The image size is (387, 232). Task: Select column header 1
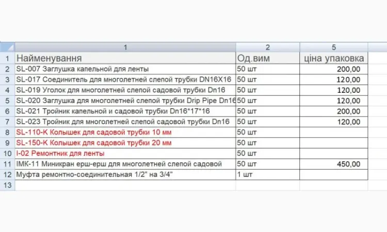point(125,47)
